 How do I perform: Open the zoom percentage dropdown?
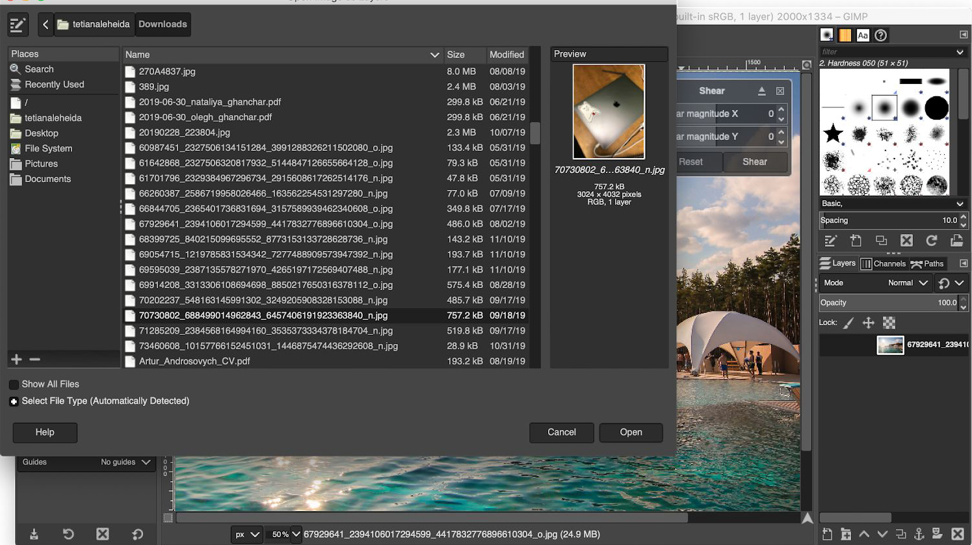[x=296, y=535]
